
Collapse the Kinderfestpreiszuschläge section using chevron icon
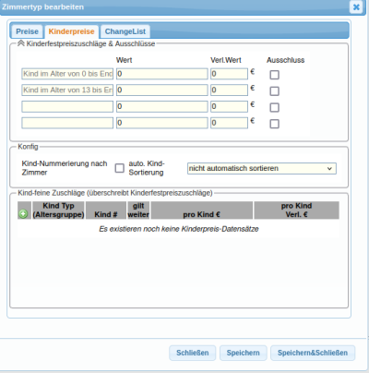(21, 43)
